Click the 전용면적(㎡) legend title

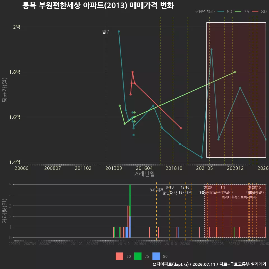pos(205,11)
